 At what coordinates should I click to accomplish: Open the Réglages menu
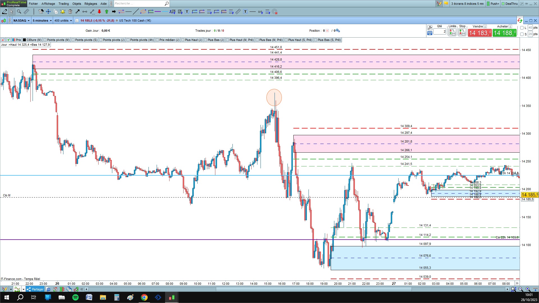tap(91, 4)
